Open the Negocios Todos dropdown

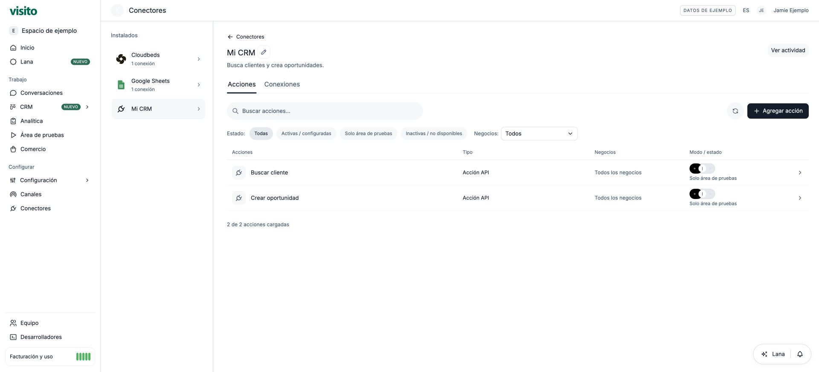539,133
